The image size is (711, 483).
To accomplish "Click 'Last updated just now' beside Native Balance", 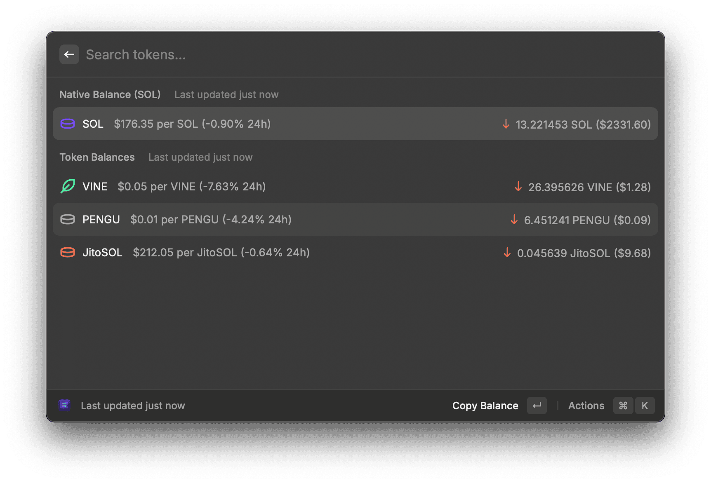I will 226,94.
